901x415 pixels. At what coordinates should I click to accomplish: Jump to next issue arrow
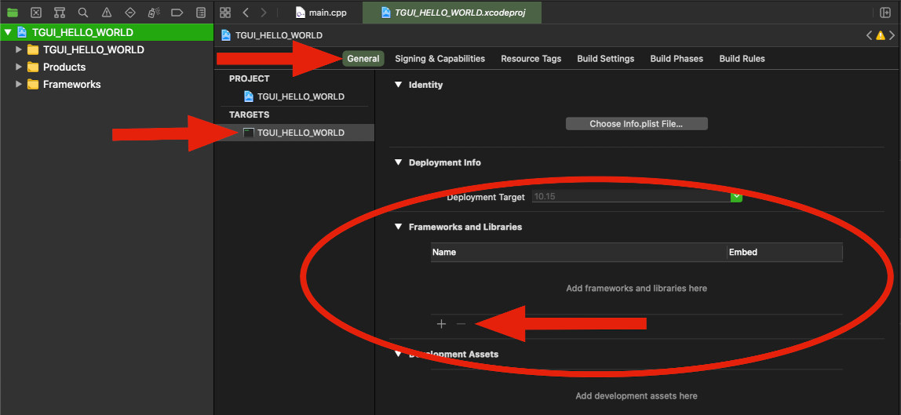pyautogui.click(x=892, y=35)
